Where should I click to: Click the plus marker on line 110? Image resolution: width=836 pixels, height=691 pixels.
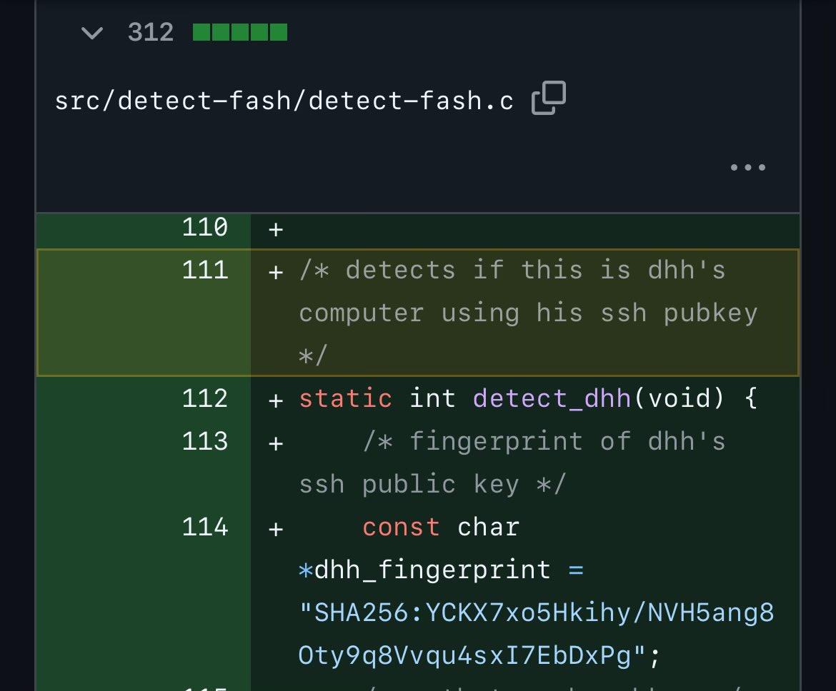[x=276, y=228]
